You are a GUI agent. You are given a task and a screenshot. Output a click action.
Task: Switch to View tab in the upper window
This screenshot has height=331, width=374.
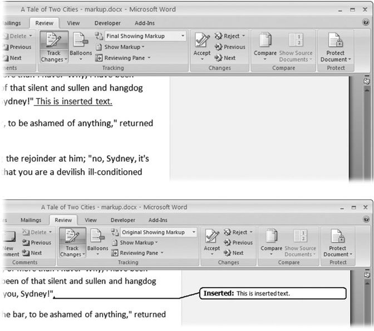tap(73, 23)
